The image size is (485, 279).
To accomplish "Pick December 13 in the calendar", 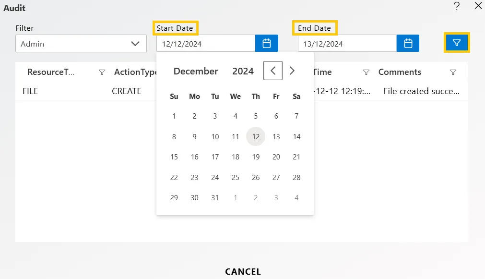I will 276,136.
